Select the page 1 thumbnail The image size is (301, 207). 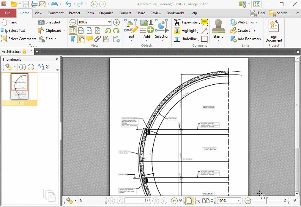[x=20, y=86]
